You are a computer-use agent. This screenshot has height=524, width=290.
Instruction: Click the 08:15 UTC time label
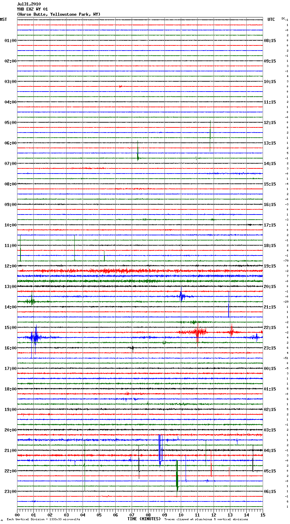[270, 41]
